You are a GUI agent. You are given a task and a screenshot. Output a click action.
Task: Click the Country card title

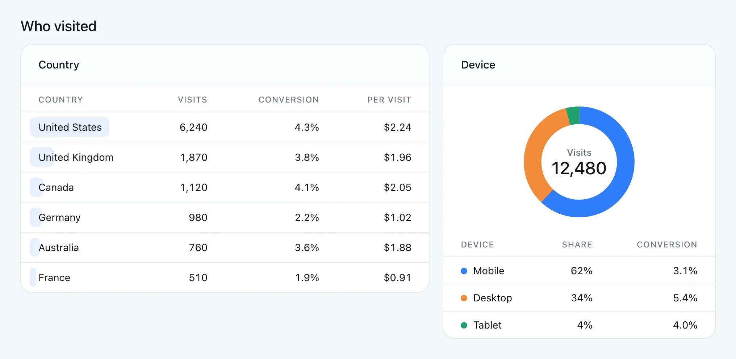(59, 65)
